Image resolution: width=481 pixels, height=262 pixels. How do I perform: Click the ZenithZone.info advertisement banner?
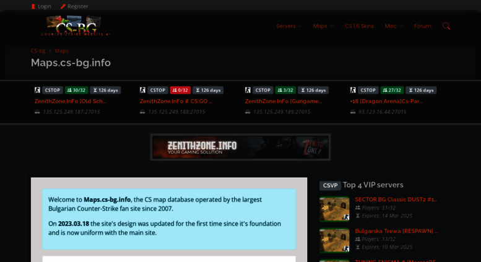pos(240,147)
